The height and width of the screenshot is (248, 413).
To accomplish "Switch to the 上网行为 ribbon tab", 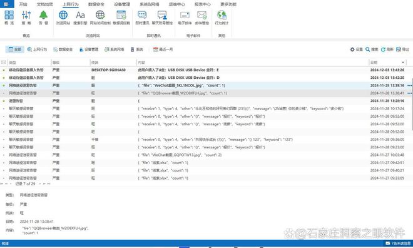I will tap(71, 4).
